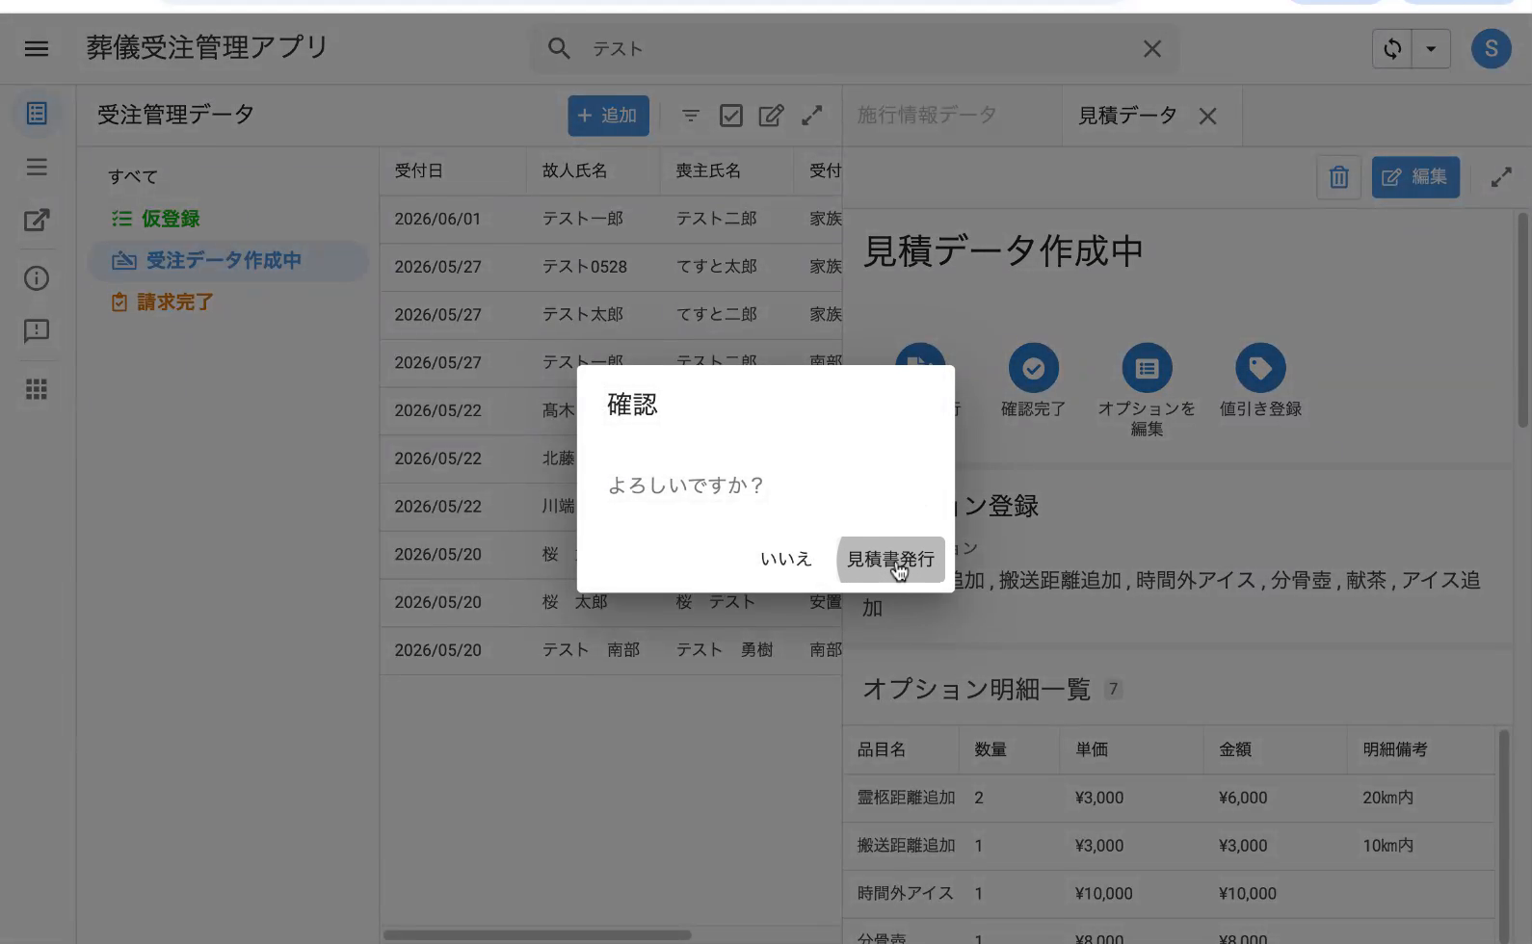Image resolution: width=1532 pixels, height=944 pixels.
Task: Click the horizontal scrollbar under the order list
Action: [x=538, y=934]
